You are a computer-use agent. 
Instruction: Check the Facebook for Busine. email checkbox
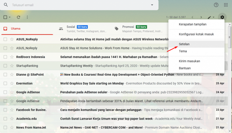pyautogui.click(x=5, y=110)
